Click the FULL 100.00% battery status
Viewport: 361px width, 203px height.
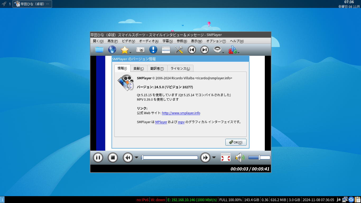(230, 200)
